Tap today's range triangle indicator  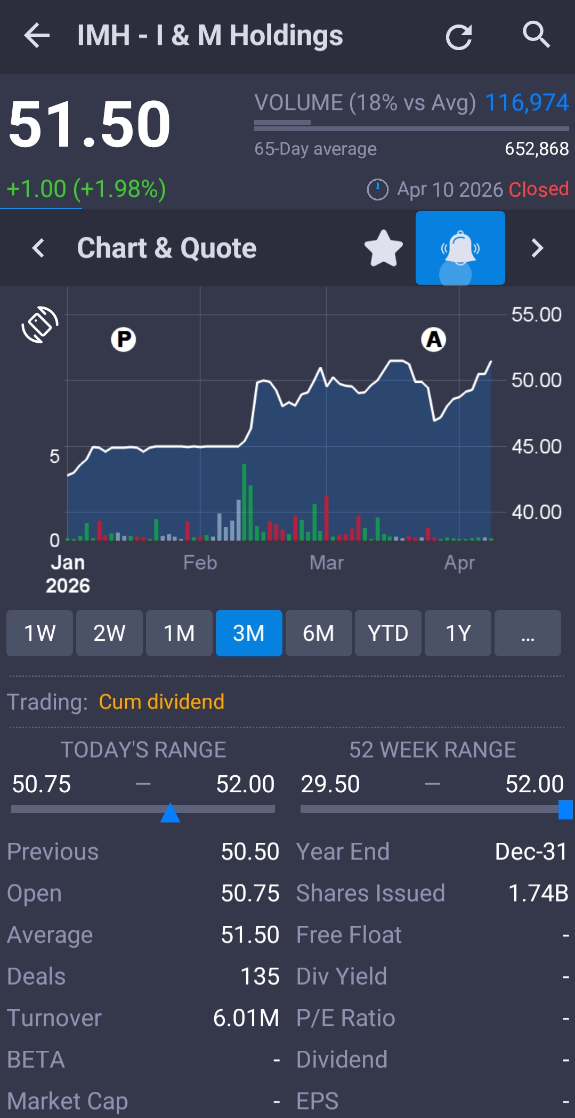[170, 813]
